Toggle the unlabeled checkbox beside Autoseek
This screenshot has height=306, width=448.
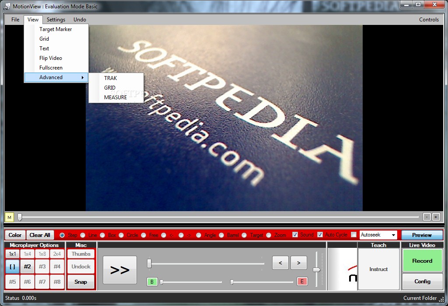pyautogui.click(x=353, y=235)
